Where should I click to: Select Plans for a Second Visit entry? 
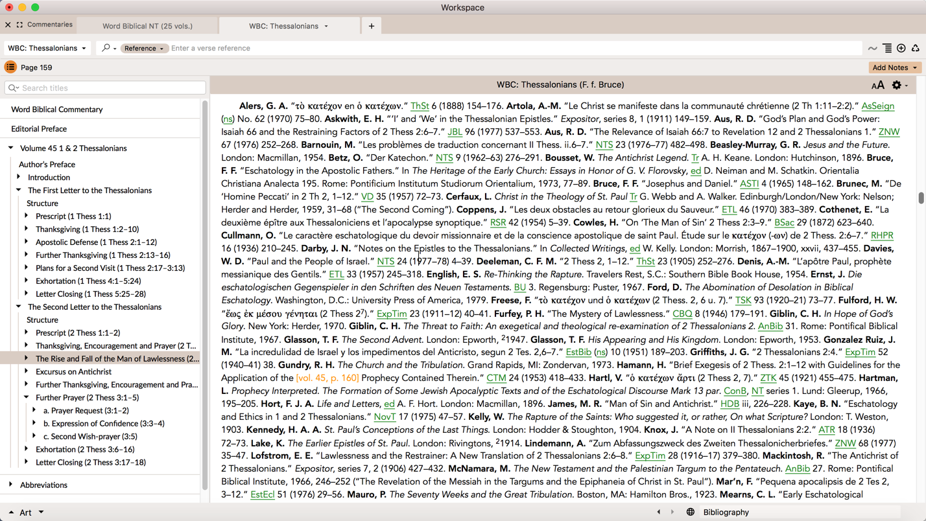pos(110,268)
